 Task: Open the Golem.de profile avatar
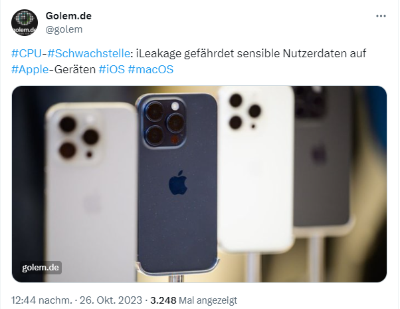[25, 23]
